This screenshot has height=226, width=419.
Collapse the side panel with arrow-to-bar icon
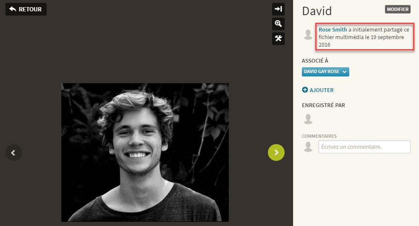(x=278, y=9)
